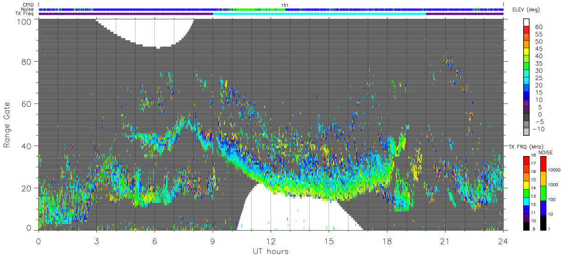Click the red top swatch of TX FRQ scale
This screenshot has height=261, width=566.
526,160
